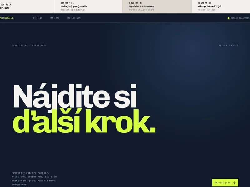Switch to Koncept 01 Pokojný prvý strih

pos(88,7)
